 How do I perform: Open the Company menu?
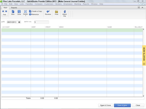coord(39,4)
